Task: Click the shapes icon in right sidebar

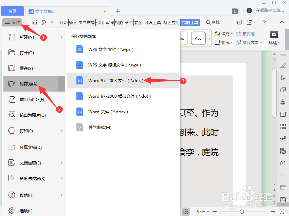Action: tap(283, 90)
